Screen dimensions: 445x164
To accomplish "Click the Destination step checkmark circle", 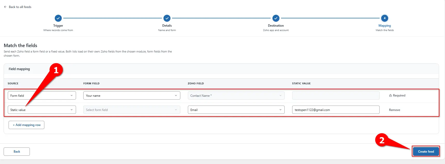I will 276,18.
